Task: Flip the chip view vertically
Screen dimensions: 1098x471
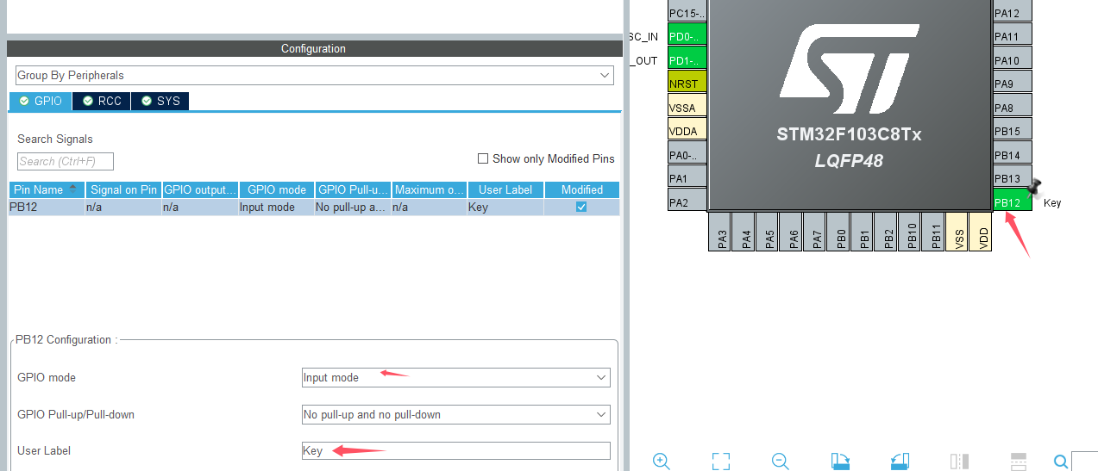Action: tap(1019, 461)
